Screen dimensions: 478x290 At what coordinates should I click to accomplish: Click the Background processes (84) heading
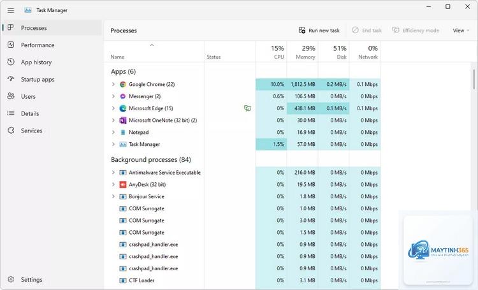(151, 159)
